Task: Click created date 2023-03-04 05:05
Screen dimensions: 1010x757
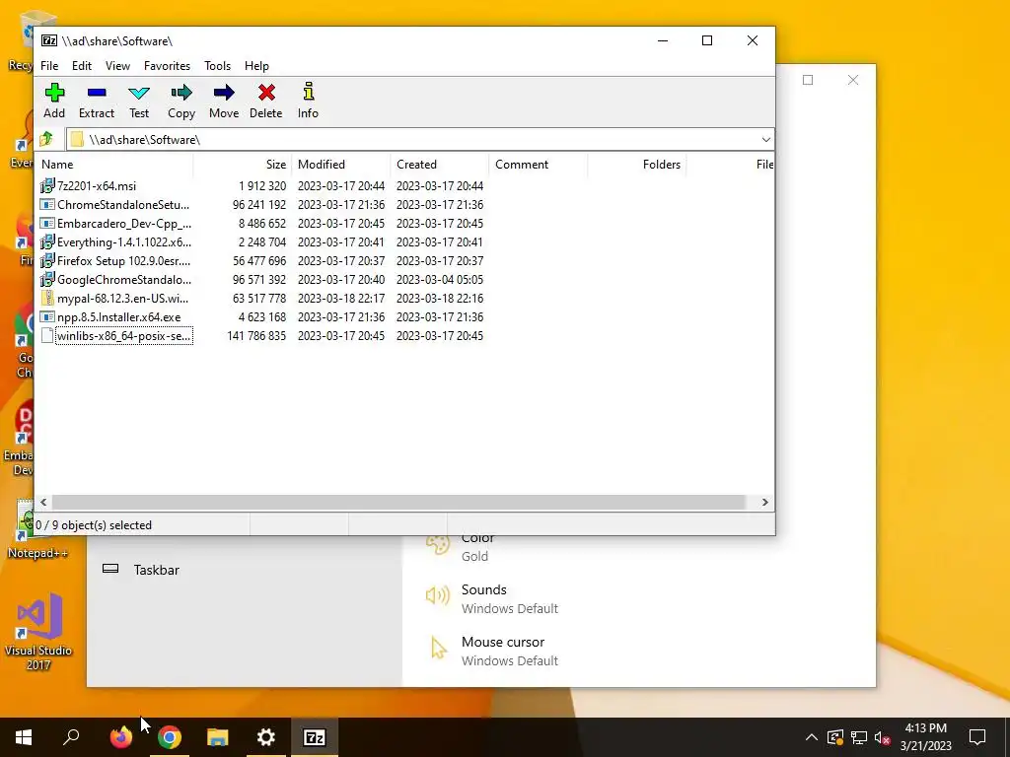Action: 440,279
